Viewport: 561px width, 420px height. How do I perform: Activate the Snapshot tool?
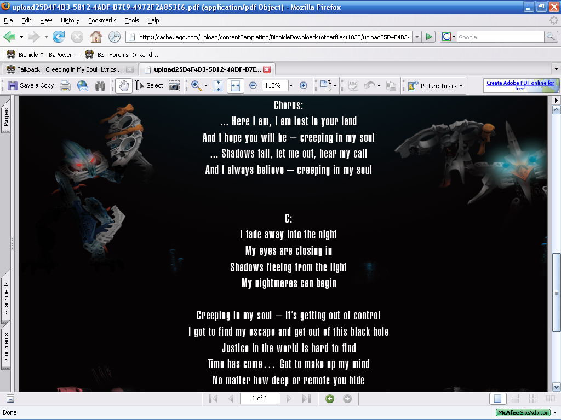(173, 86)
